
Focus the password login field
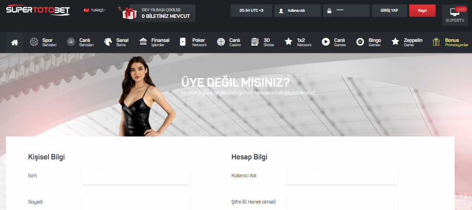[346, 11]
